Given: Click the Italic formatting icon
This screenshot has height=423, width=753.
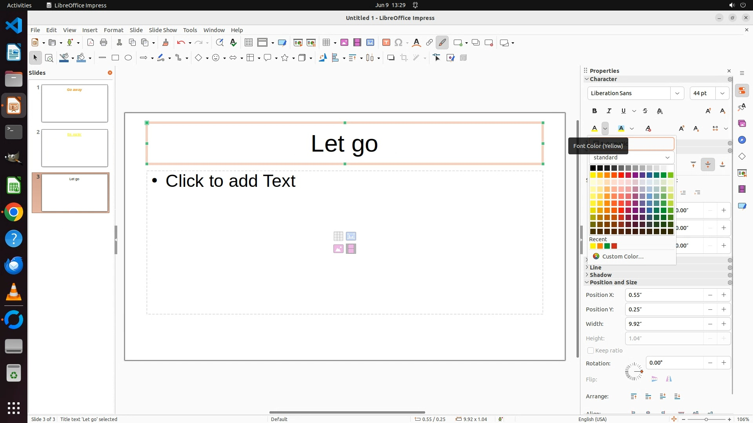Looking at the screenshot, I should pyautogui.click(x=609, y=111).
